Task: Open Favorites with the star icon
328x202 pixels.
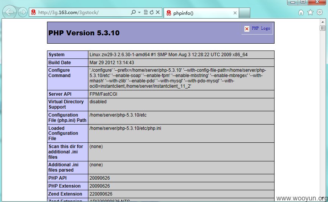Action: pyautogui.click(x=310, y=13)
